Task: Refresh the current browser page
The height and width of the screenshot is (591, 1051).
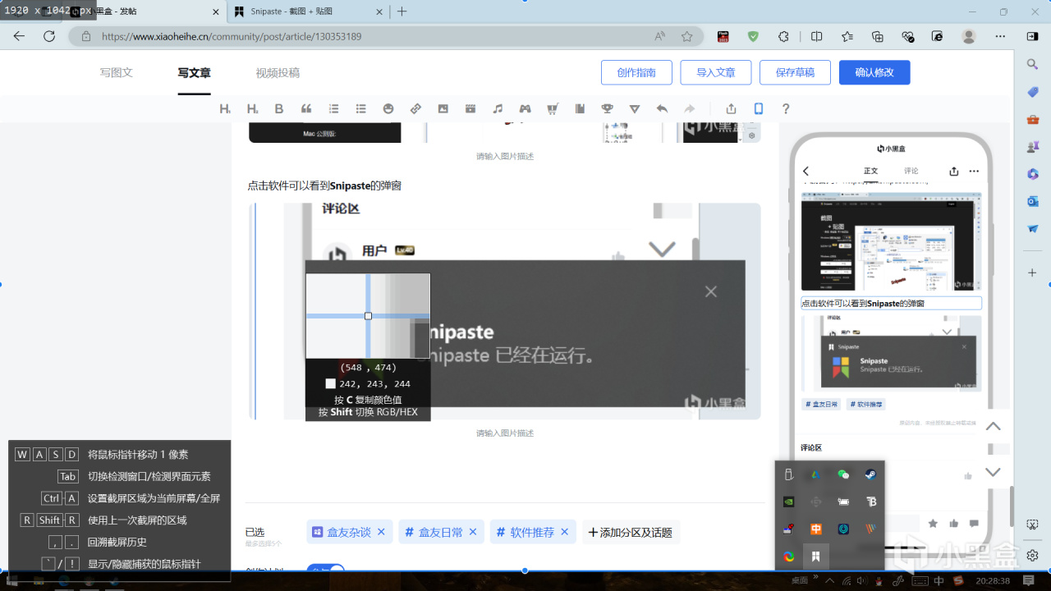Action: (x=49, y=36)
